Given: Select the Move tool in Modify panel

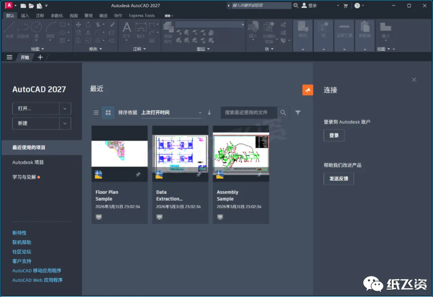Looking at the screenshot, I should (x=79, y=24).
